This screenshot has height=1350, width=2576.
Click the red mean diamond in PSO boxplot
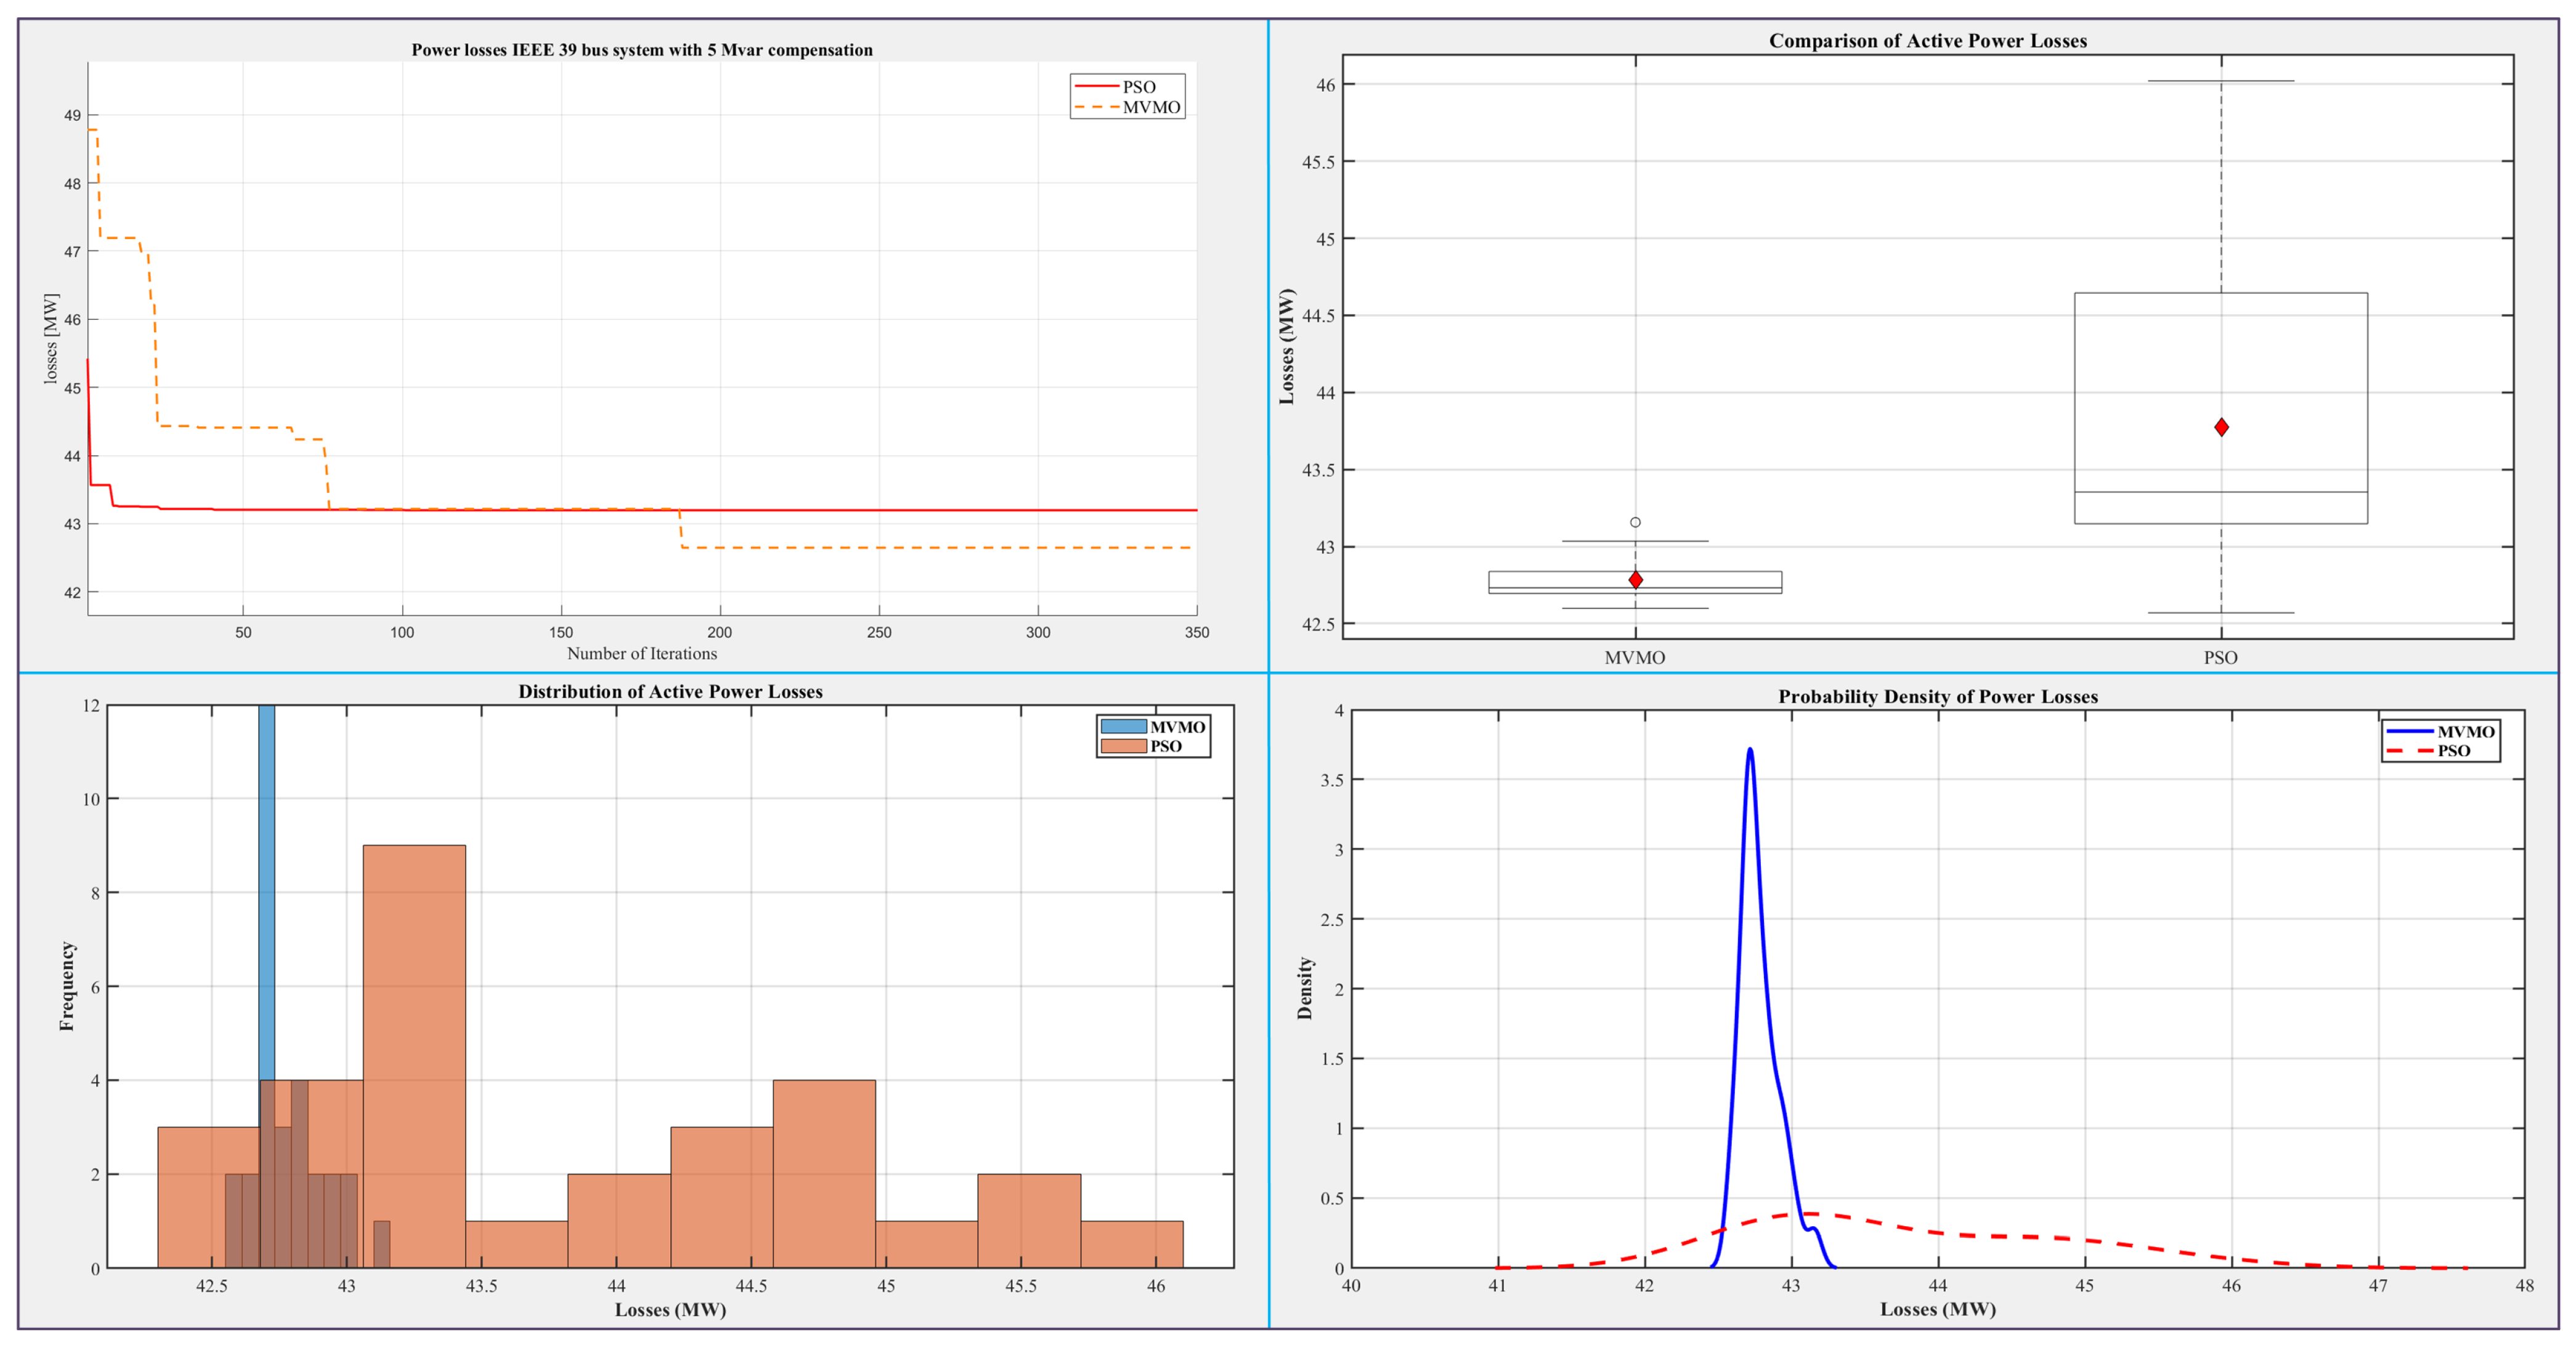click(2221, 427)
